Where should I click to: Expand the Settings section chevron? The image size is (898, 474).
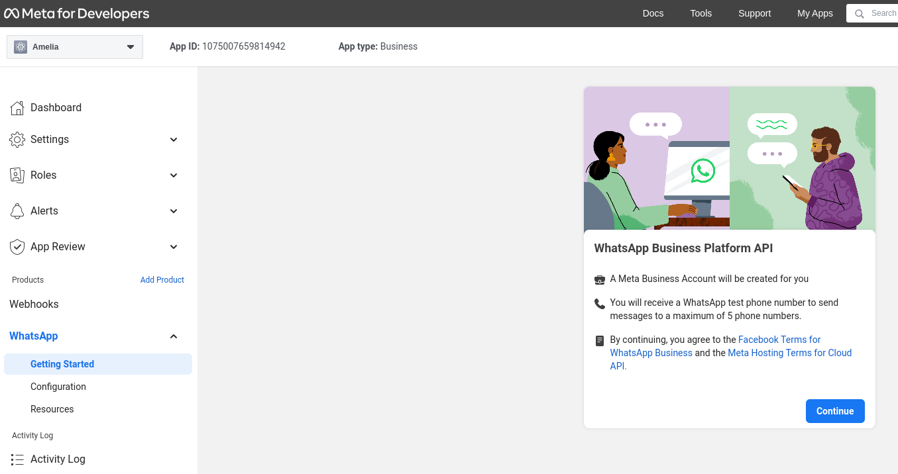tap(174, 140)
